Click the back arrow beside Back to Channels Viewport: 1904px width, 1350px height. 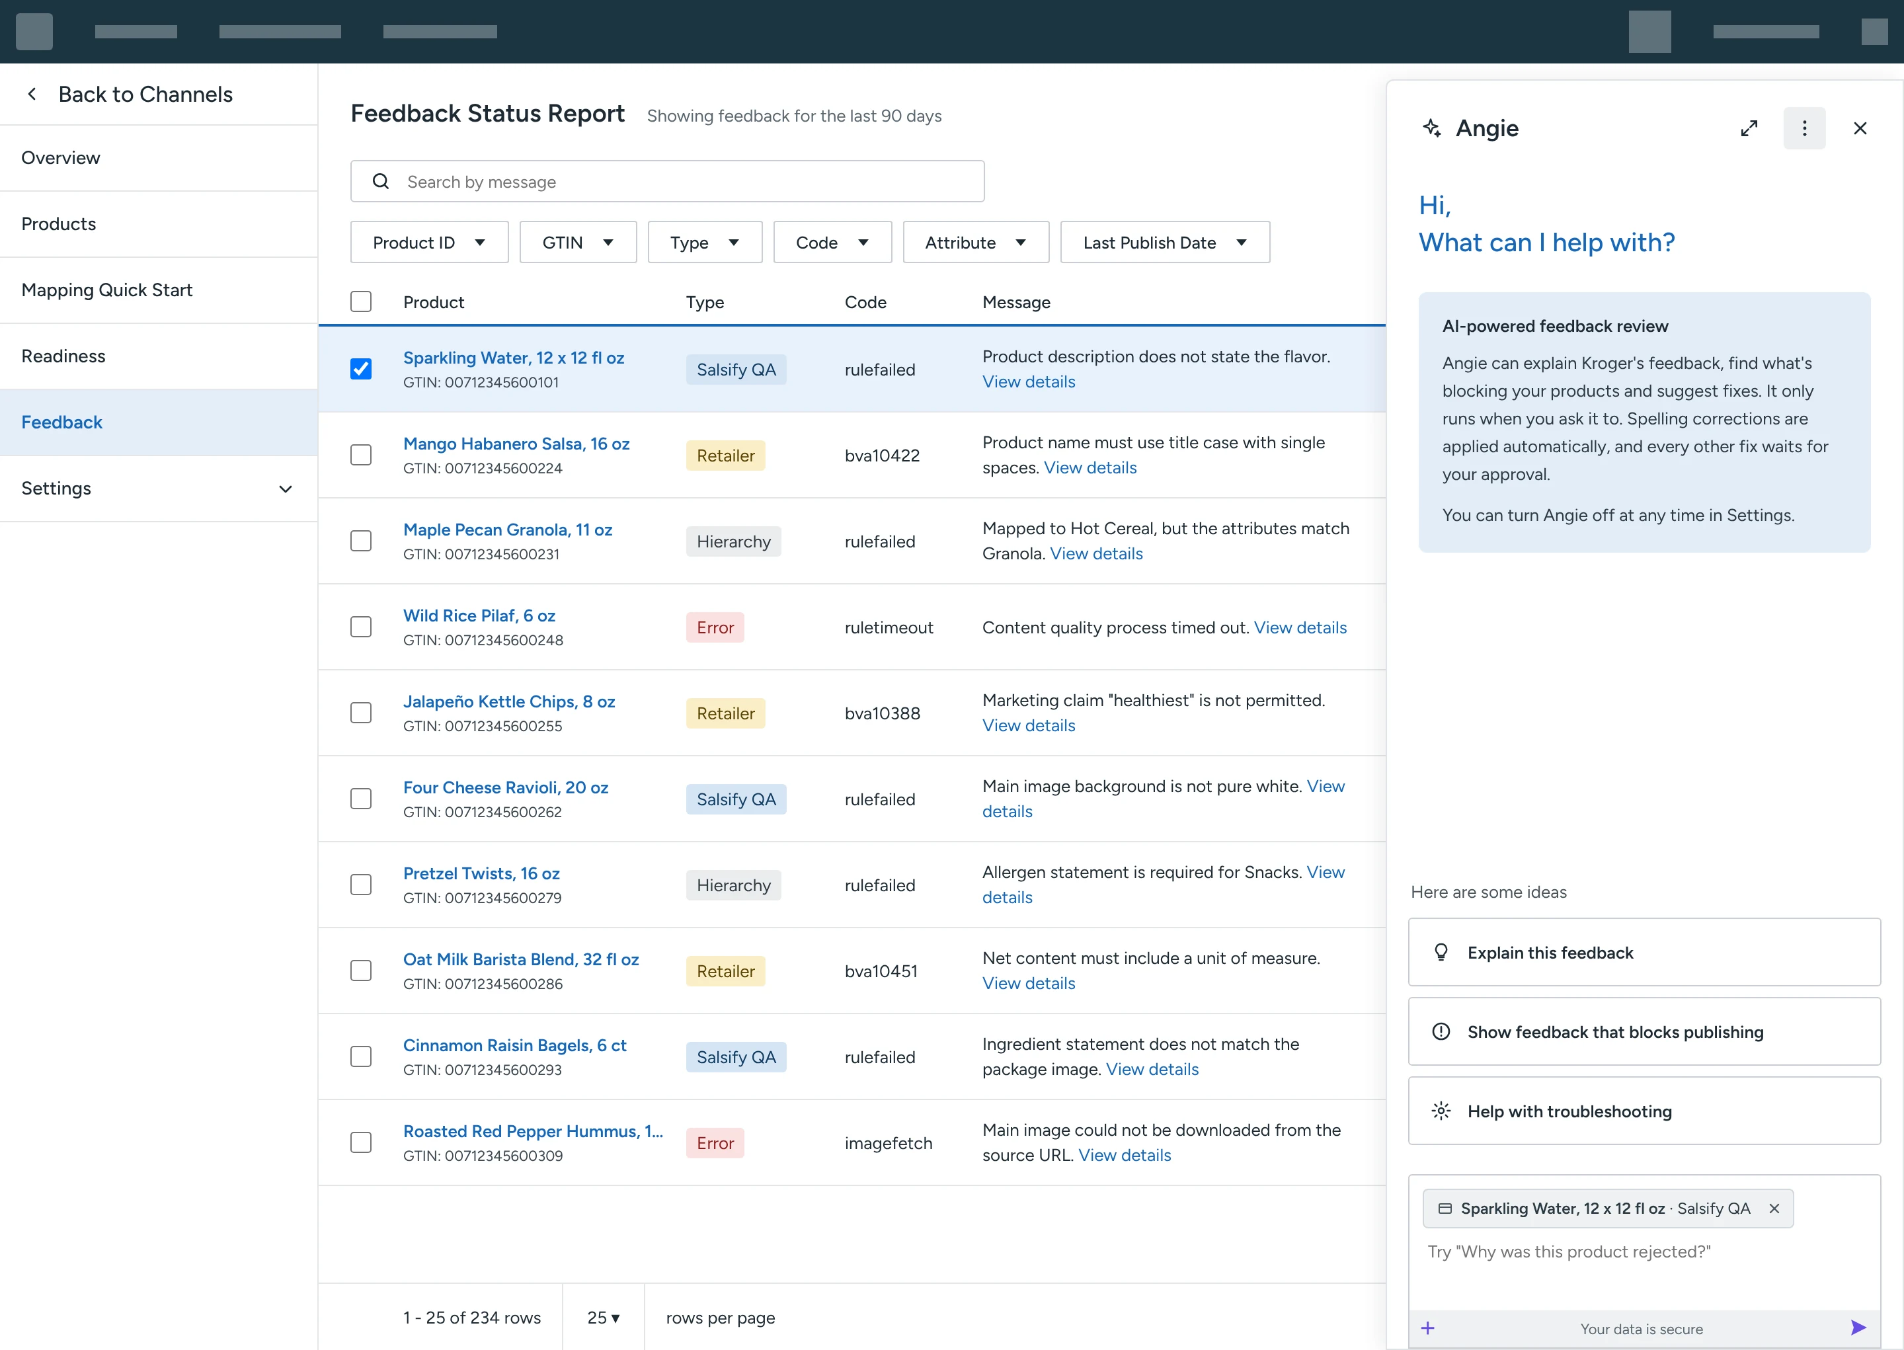[x=32, y=94]
